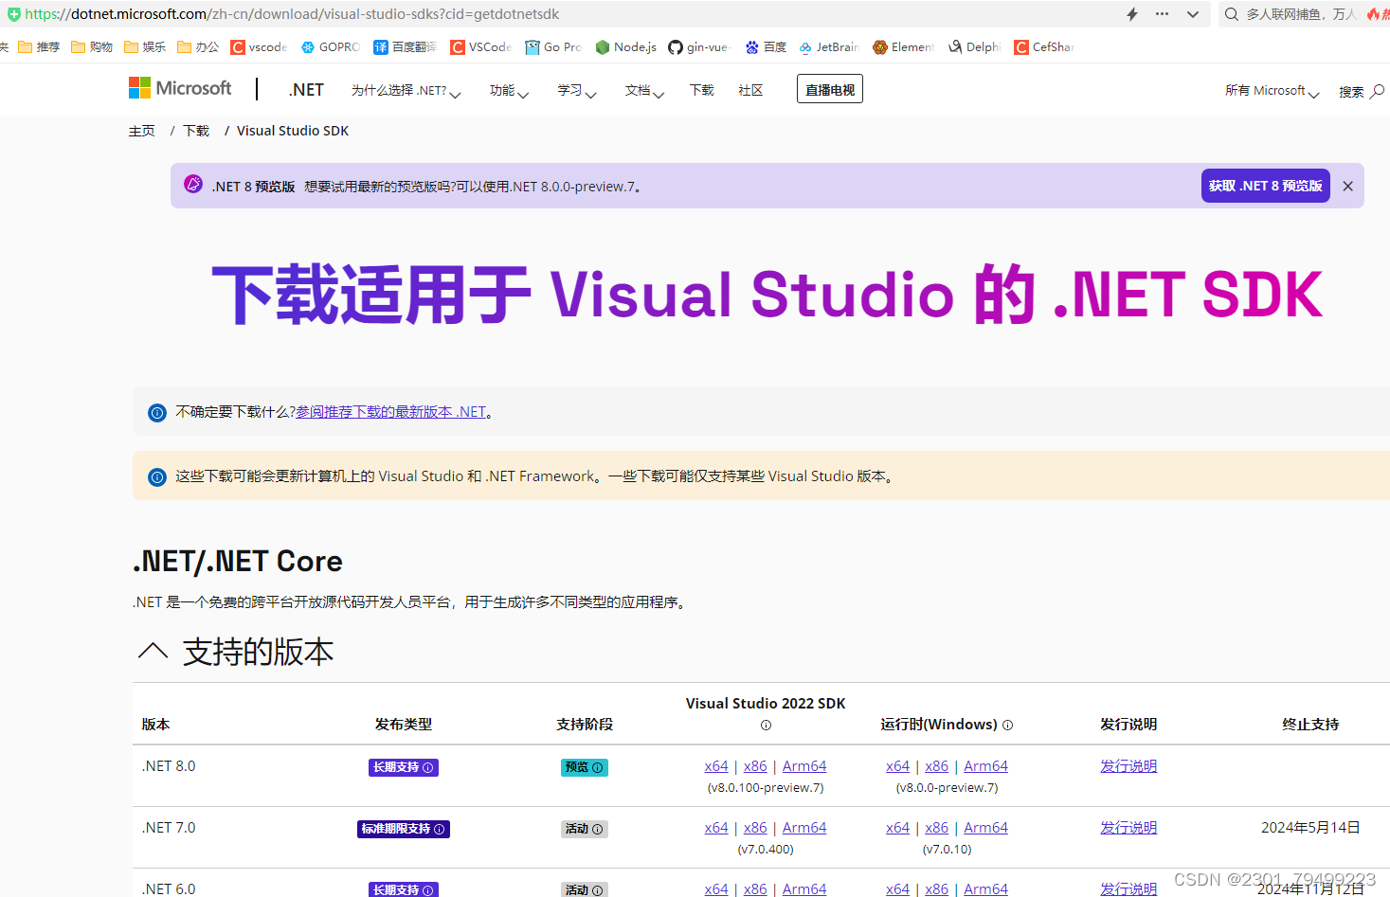Download .NET 7.0 SDK x64

[x=716, y=828]
